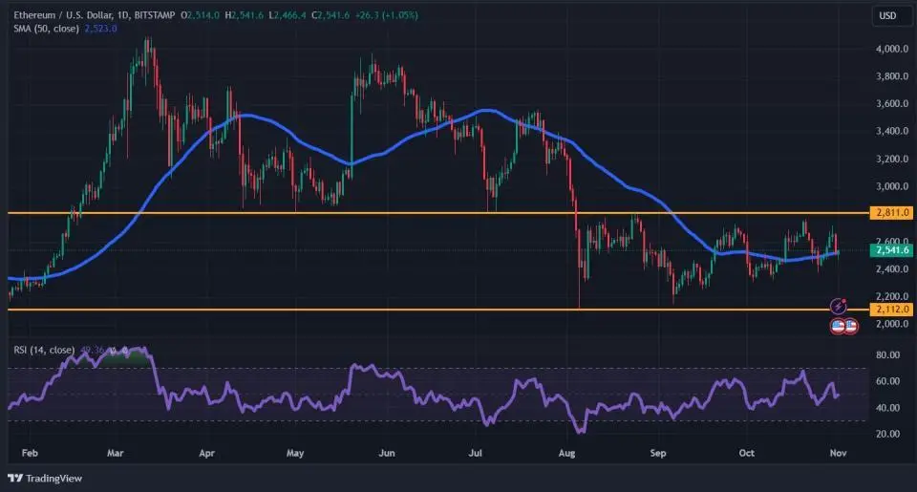Image resolution: width=917 pixels, height=492 pixels.
Task: Click the Aug label on time axis
Action: [x=567, y=451]
